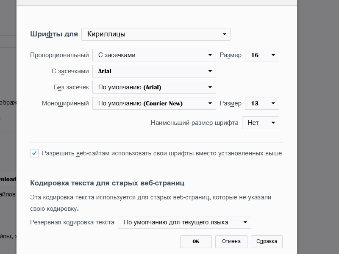Open the Моноширинный Courier New dropdown
339x254 pixels.
pyautogui.click(x=154, y=103)
